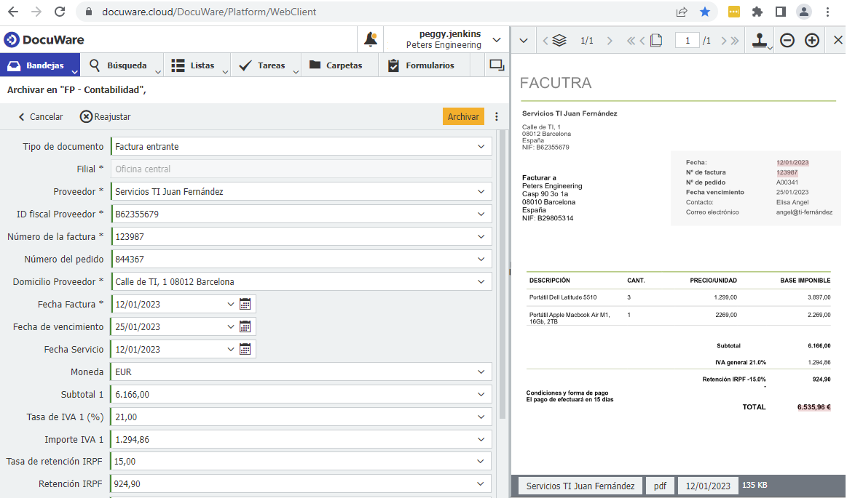
Task: Click the three-dot more options icon
Action: click(x=497, y=117)
